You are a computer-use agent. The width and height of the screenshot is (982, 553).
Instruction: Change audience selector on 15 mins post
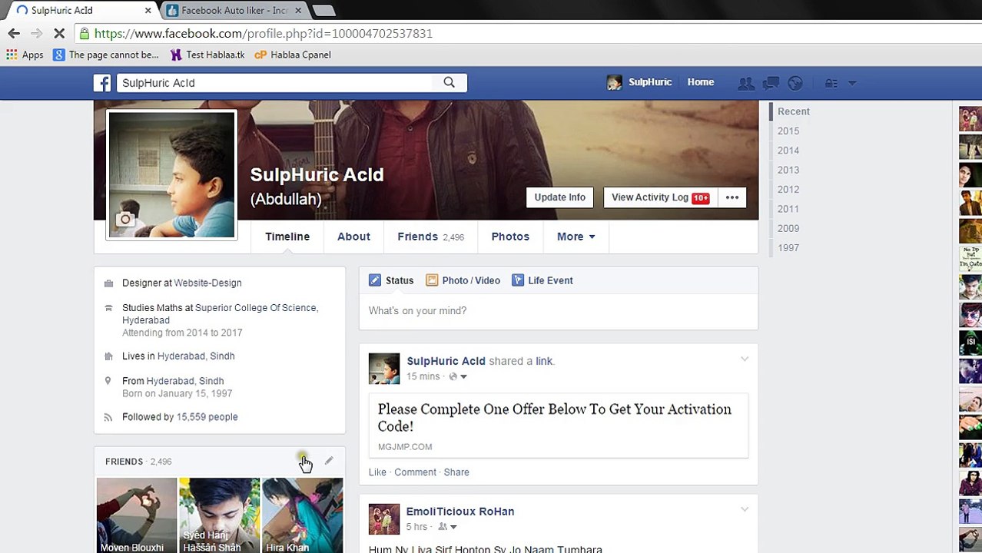pyautogui.click(x=458, y=376)
